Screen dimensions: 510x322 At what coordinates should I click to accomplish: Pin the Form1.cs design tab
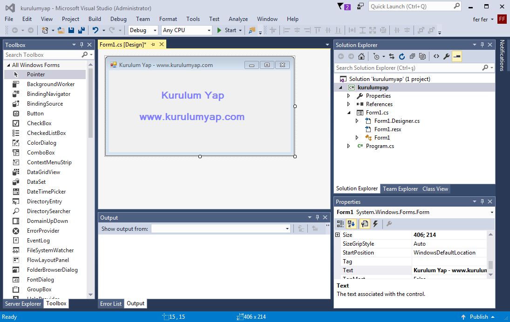point(153,45)
